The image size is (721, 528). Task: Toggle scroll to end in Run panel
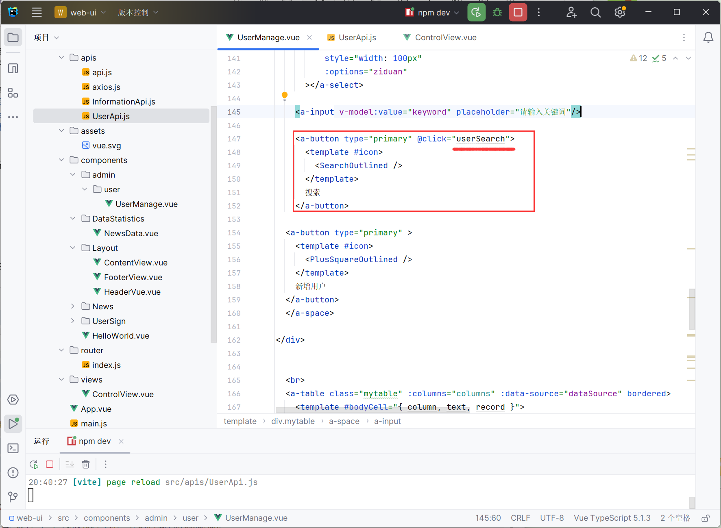(x=70, y=464)
